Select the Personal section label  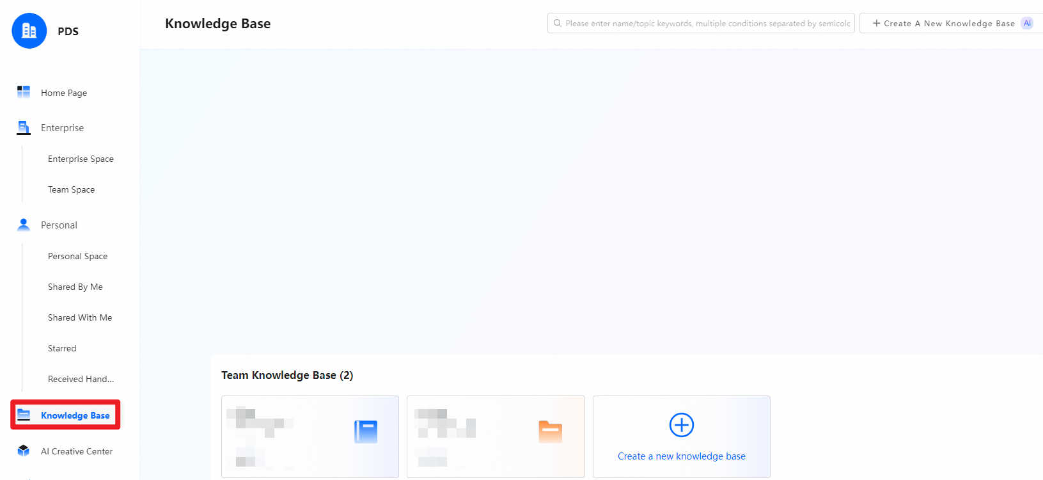tap(59, 225)
